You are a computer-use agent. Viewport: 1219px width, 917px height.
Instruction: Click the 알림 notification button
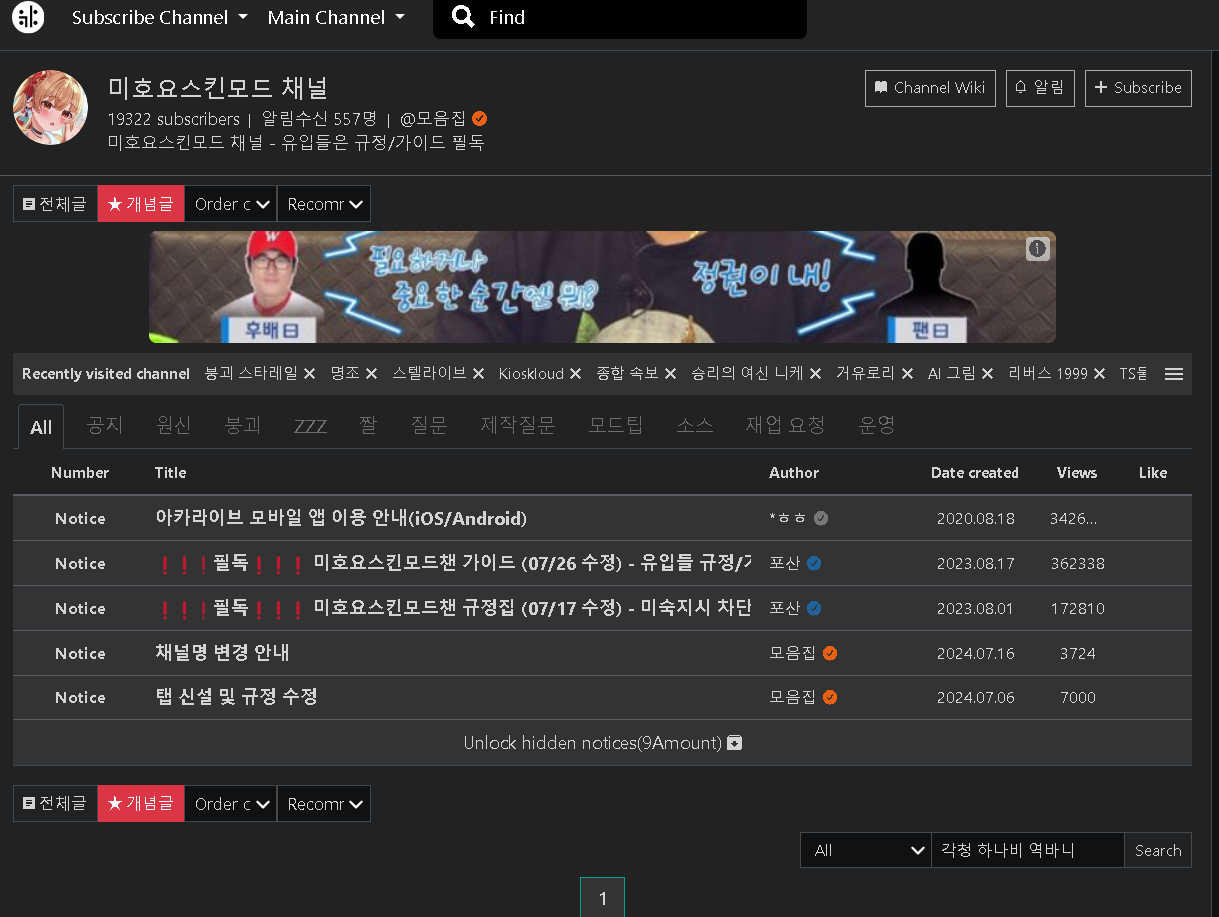(x=1039, y=88)
